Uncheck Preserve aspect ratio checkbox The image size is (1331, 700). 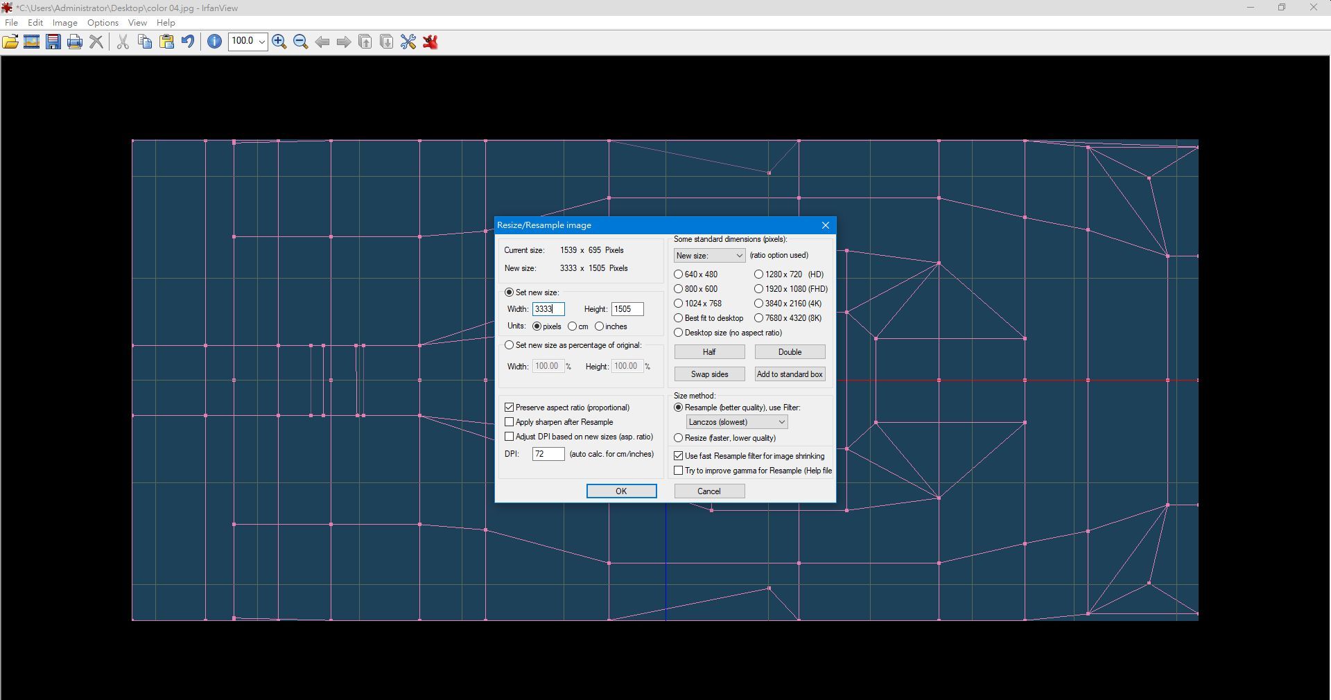[x=510, y=408]
